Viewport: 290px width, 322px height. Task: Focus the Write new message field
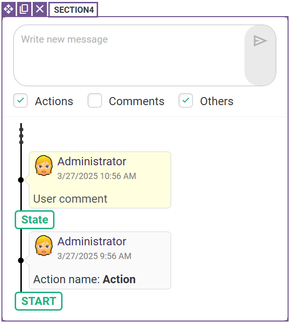129,55
